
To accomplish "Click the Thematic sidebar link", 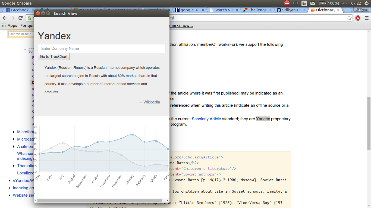I will [25, 166].
